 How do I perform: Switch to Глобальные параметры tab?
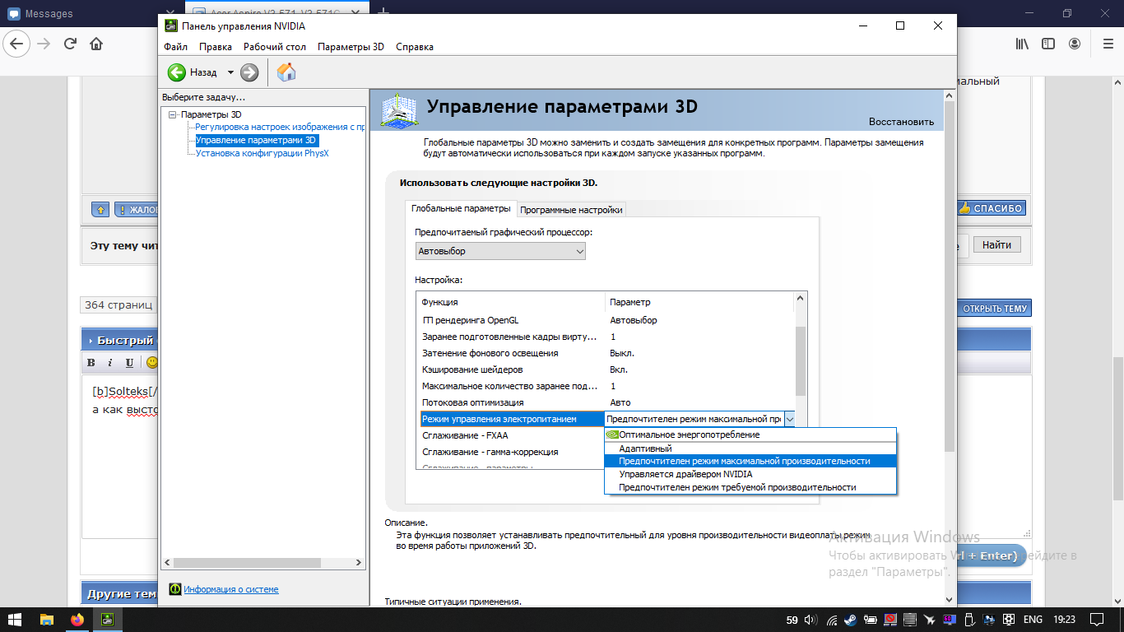click(461, 209)
